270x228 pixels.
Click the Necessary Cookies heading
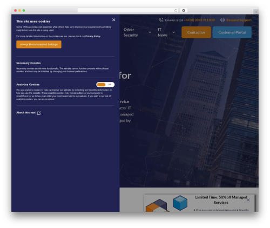[x=29, y=63]
